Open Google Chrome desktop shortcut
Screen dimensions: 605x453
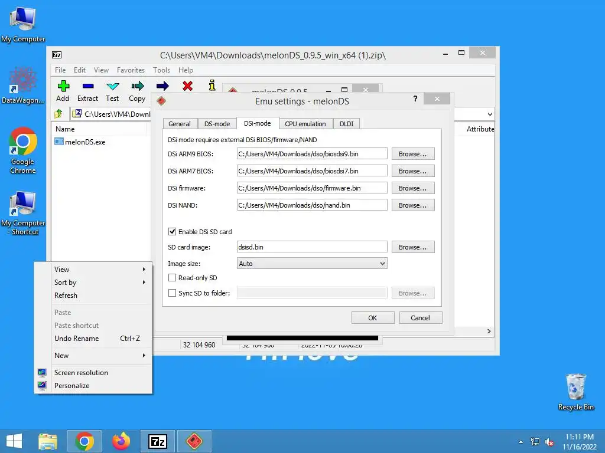tap(23, 150)
